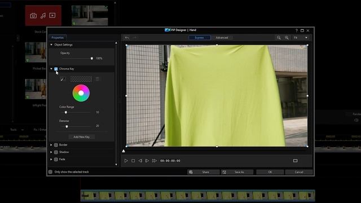
Task: Select the chroma key eyedropper tool
Action: [x=62, y=79]
